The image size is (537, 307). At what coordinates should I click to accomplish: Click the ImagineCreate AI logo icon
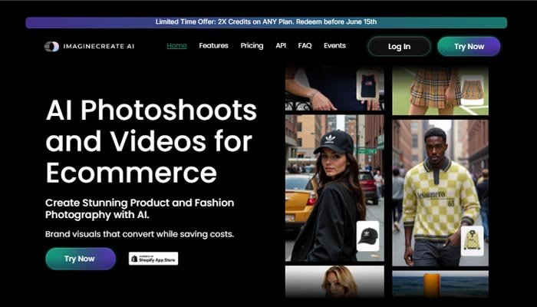(x=51, y=47)
